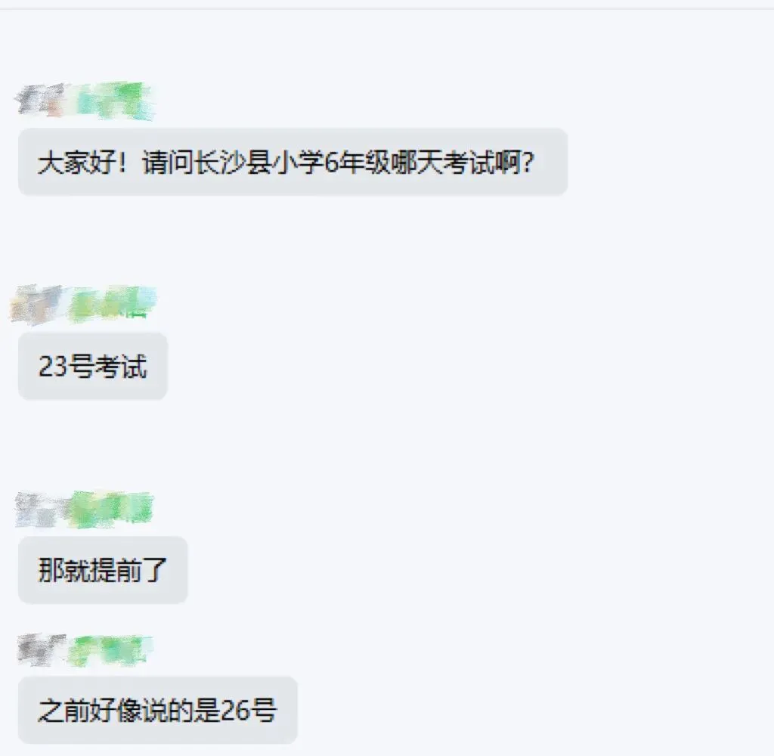Click '好像说的是' in the last message
This screenshot has width=774, height=756.
[154, 710]
